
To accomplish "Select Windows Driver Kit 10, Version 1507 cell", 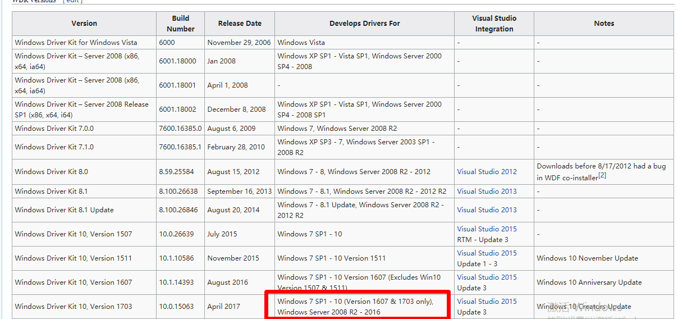I will coord(84,234).
